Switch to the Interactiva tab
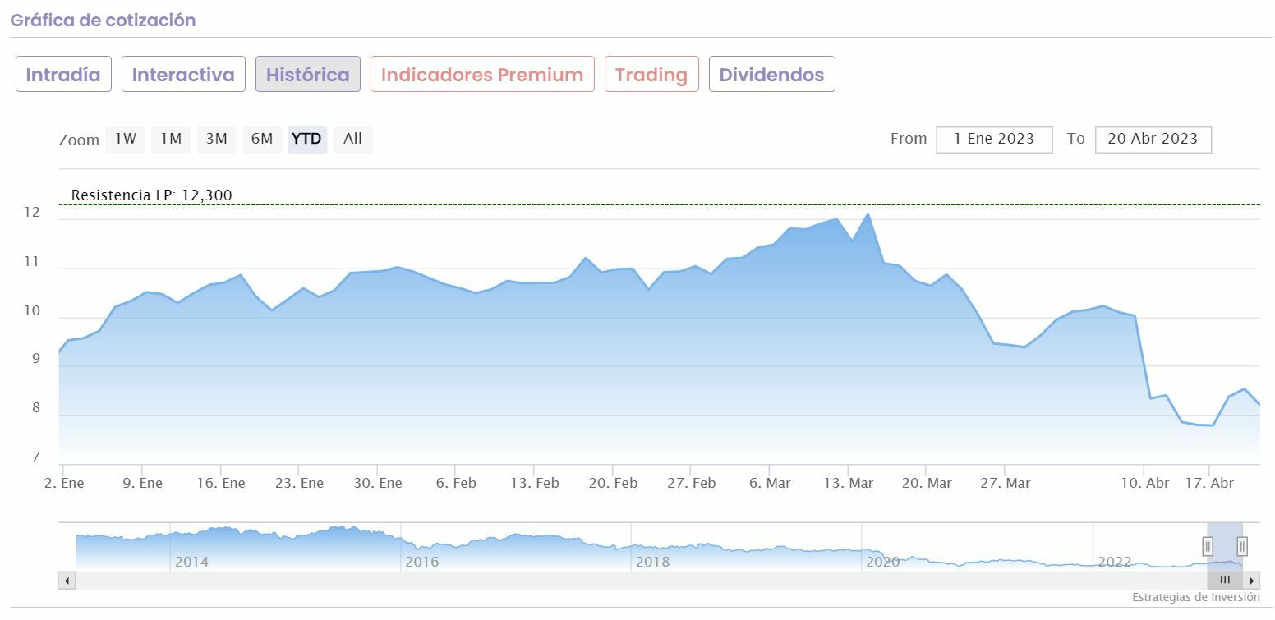The height and width of the screenshot is (620, 1275). pyautogui.click(x=183, y=75)
